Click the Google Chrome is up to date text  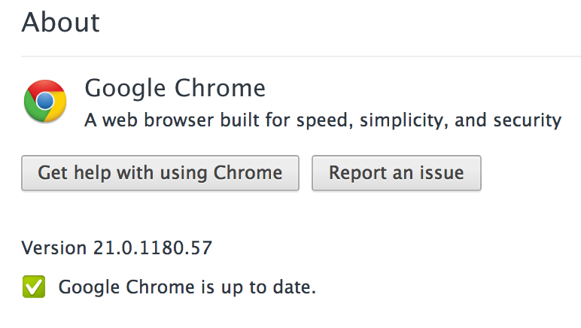point(187,287)
